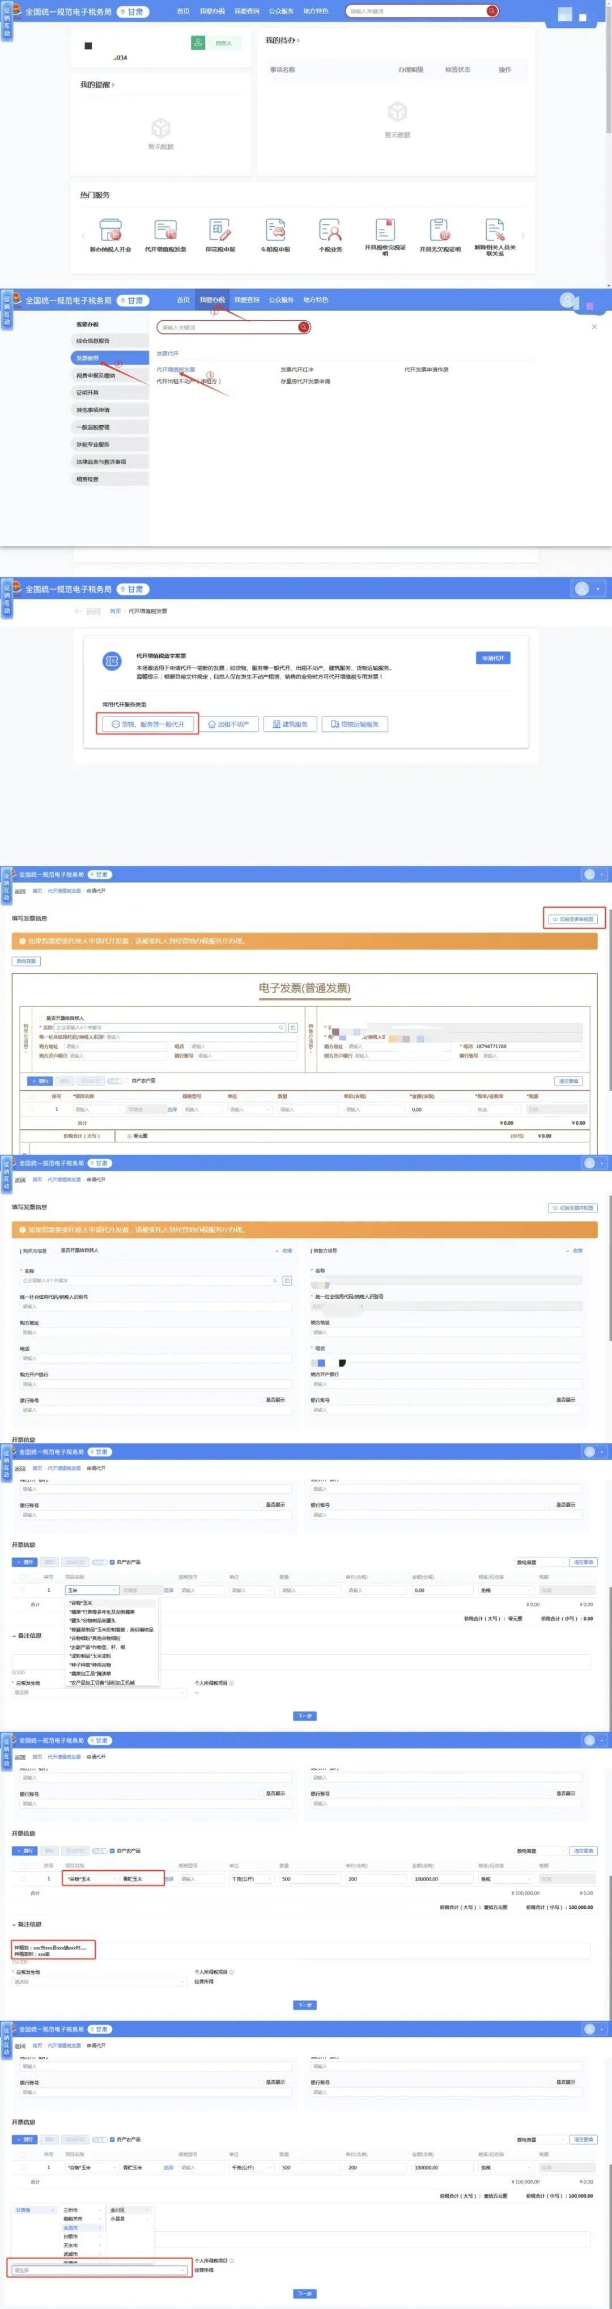Tick 是否开票给自然人 in the 电子发票 ticket view
The height and width of the screenshot is (2309, 612).
41,1018
